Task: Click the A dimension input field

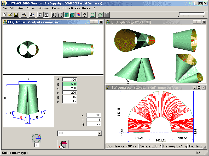Action: click(x=69, y=80)
